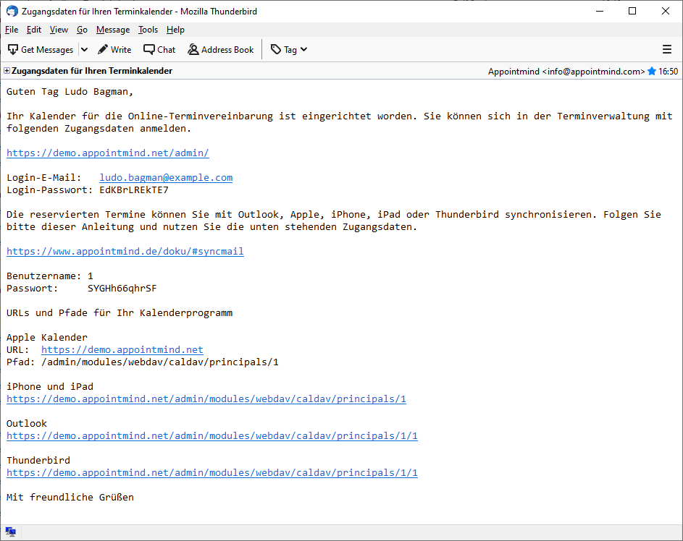683x541 pixels.
Task: Open the Thunderbird caldav principals link
Action: point(212,473)
